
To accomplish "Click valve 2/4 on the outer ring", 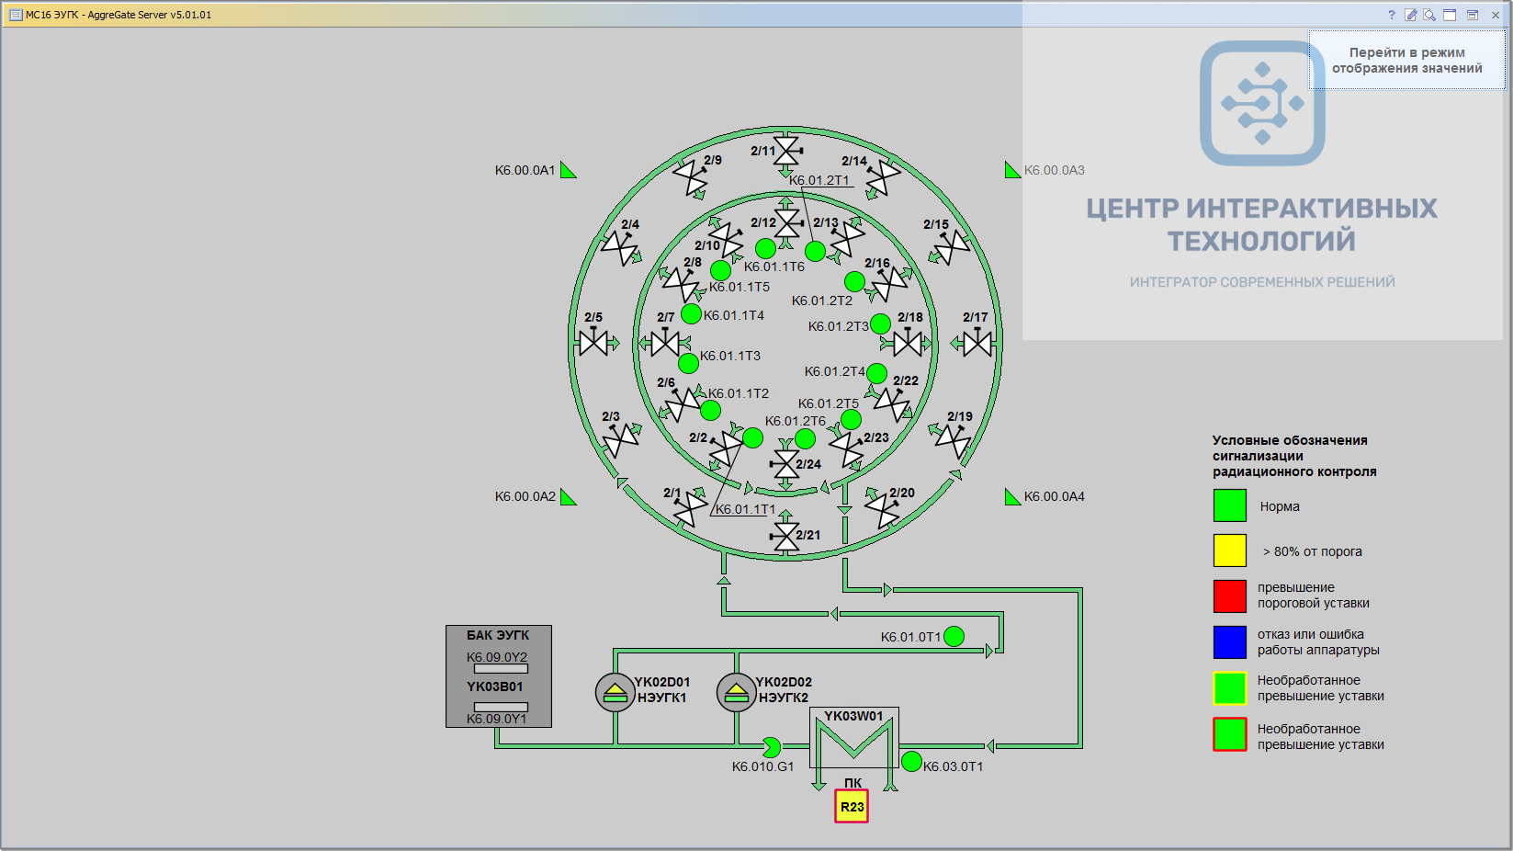I will click(620, 246).
